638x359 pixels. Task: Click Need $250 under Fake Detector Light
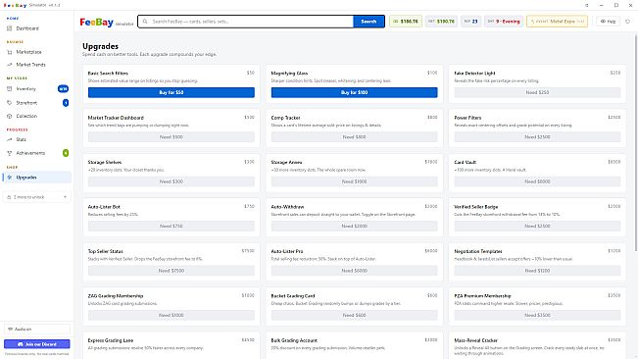pos(537,92)
